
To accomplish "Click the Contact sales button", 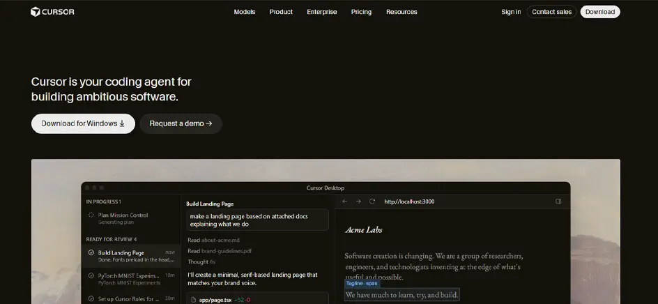I will coord(552,12).
